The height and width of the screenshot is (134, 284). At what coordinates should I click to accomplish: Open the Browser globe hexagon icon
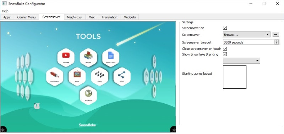click(88, 95)
